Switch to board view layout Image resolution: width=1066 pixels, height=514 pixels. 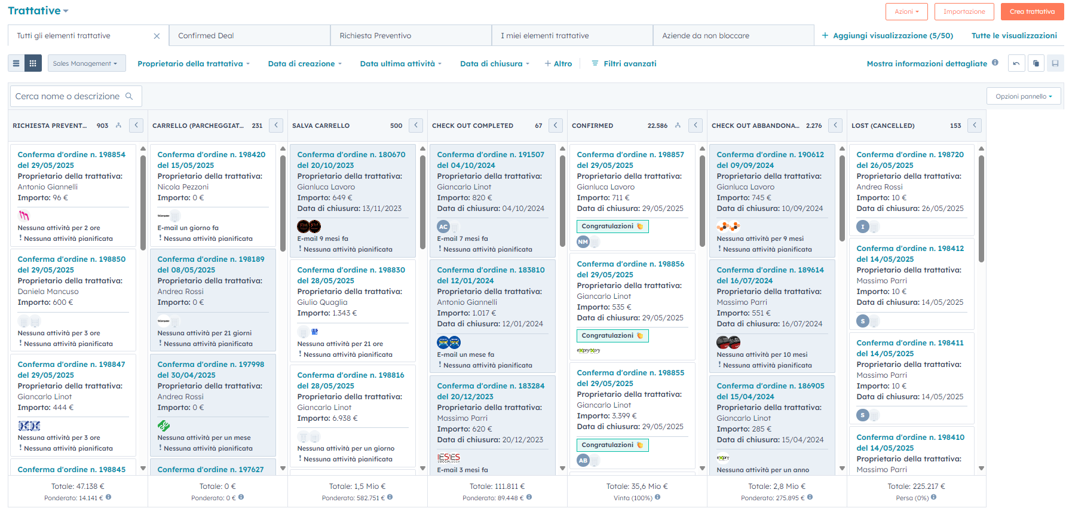pos(33,63)
